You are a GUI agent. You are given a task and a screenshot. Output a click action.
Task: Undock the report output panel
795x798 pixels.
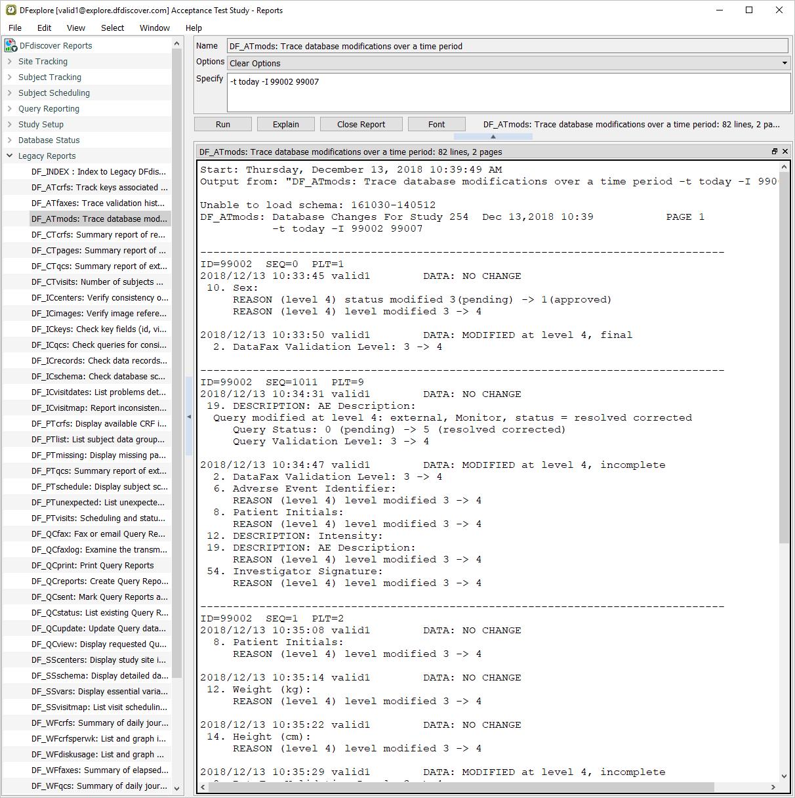(774, 152)
